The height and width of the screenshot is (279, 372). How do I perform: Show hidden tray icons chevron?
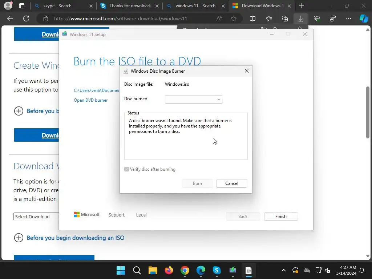pos(283,270)
